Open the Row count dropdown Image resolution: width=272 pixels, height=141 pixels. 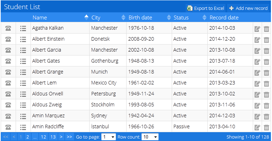[x=150, y=137]
